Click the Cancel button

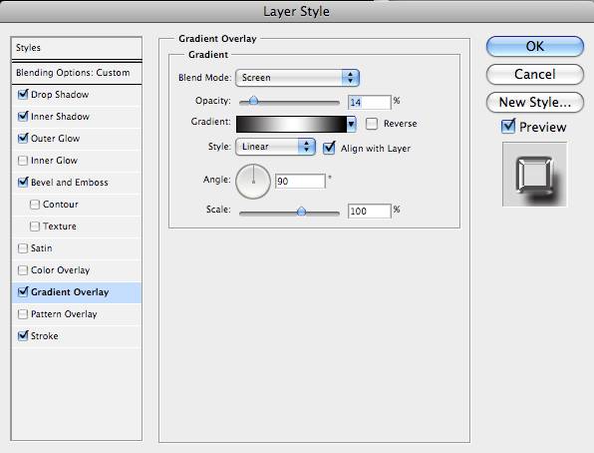tap(535, 75)
